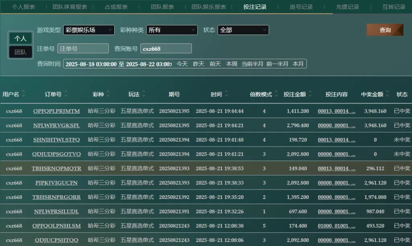The image size is (412, 246).
Task: Open order link TBHSRNPRGORR
Action: tap(56, 197)
